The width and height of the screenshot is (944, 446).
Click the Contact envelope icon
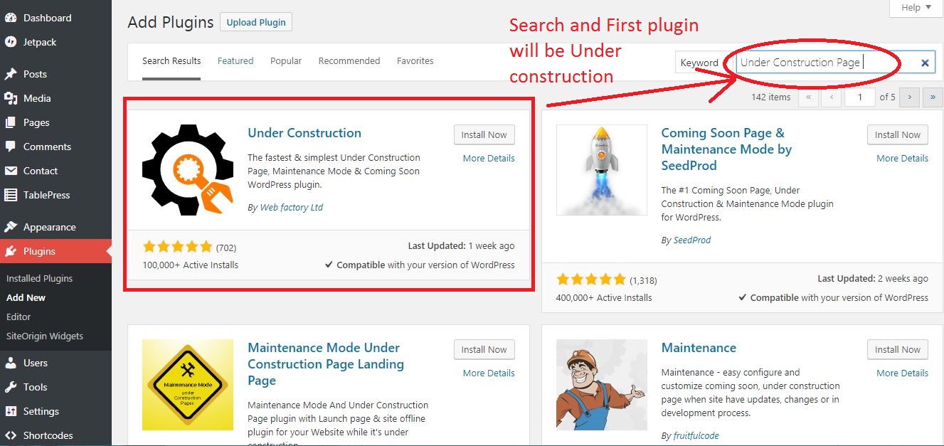[11, 171]
